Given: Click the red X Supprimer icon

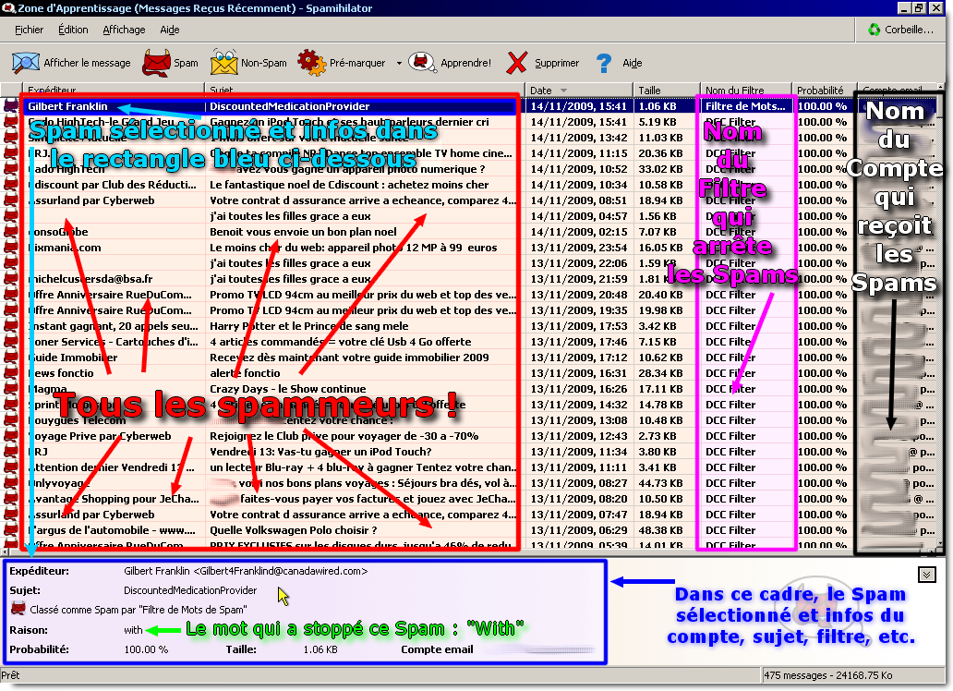Looking at the screenshot, I should point(516,63).
